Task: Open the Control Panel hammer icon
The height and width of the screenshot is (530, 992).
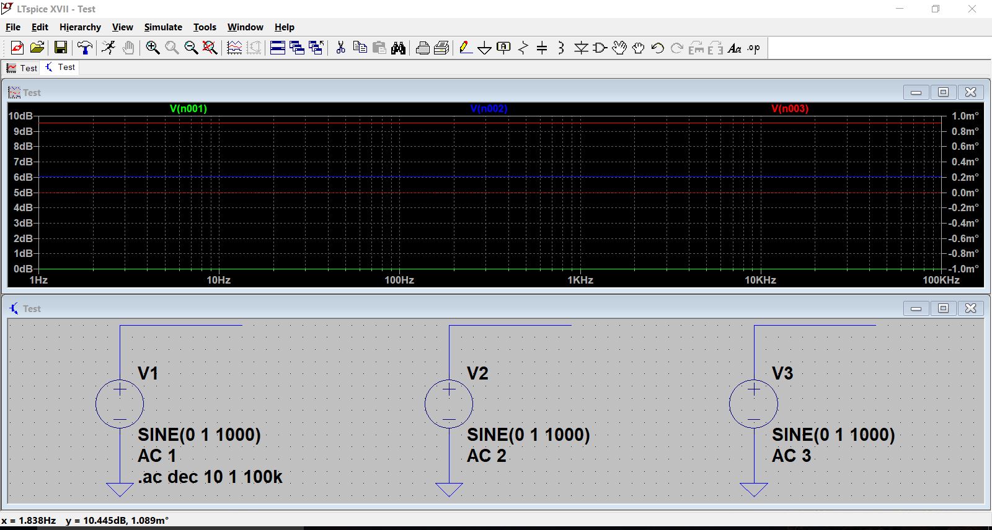Action: tap(84, 48)
